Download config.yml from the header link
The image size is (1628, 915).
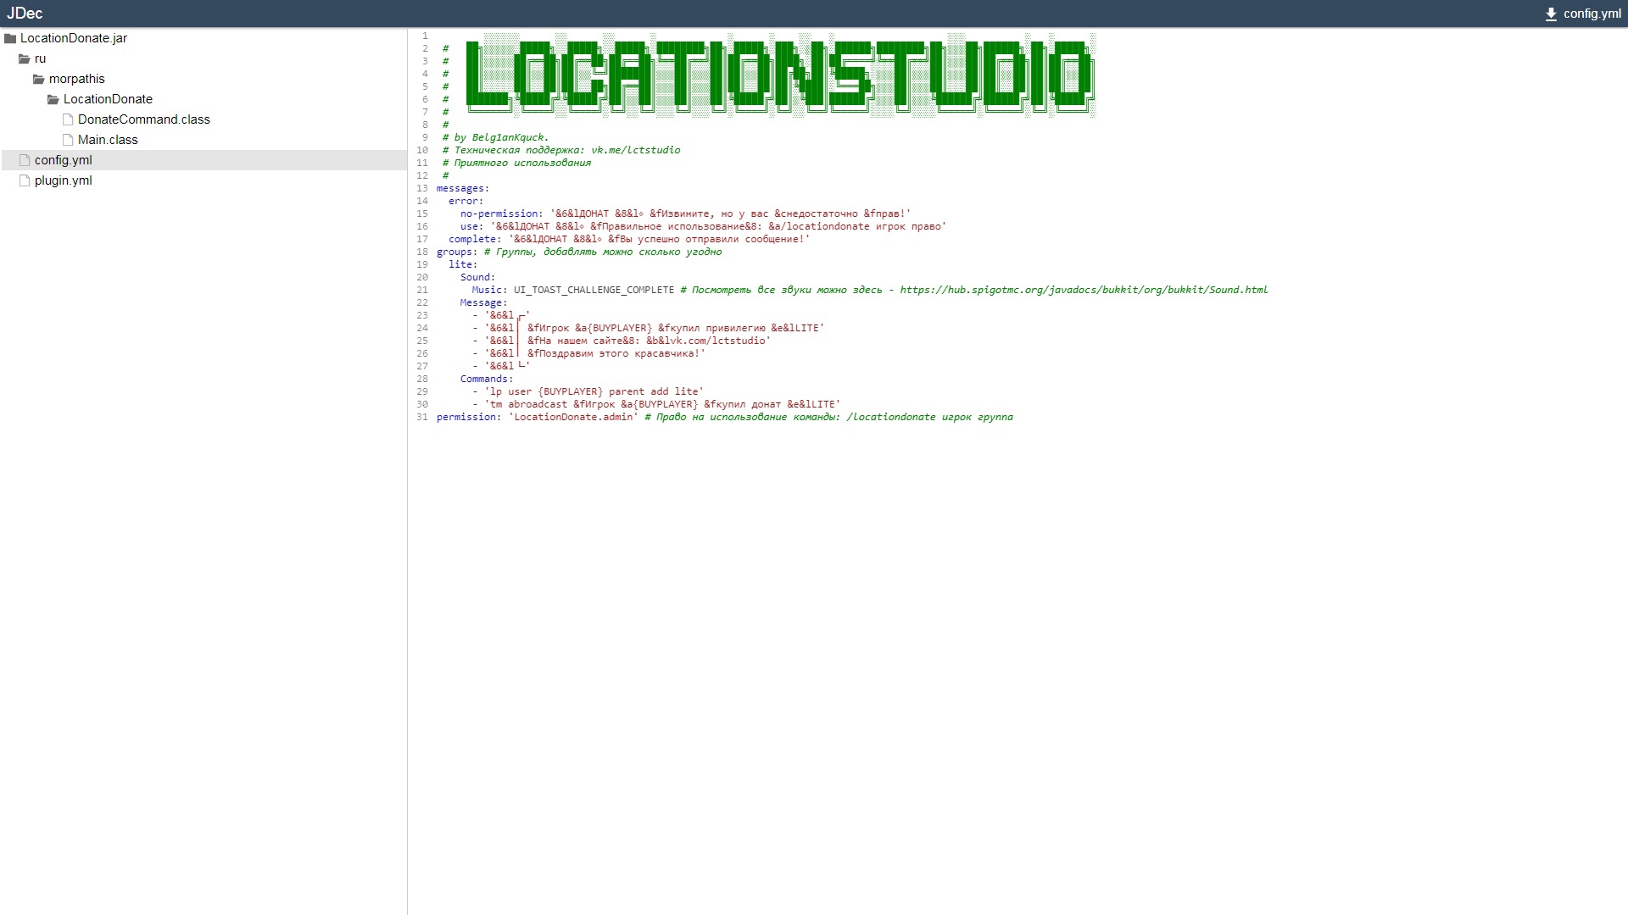tap(1592, 14)
